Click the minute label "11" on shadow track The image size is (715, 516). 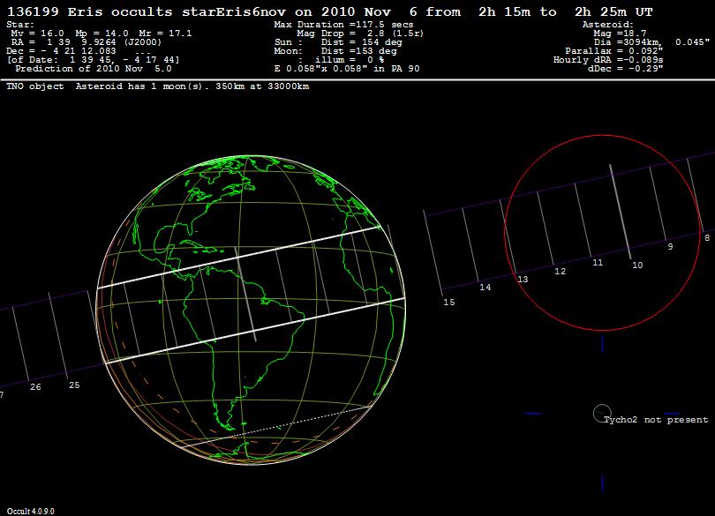click(x=598, y=263)
